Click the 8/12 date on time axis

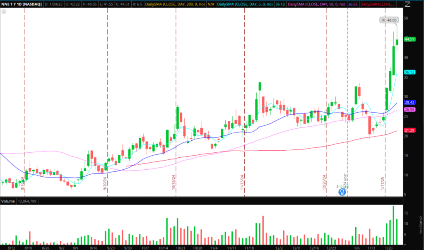[11, 248]
